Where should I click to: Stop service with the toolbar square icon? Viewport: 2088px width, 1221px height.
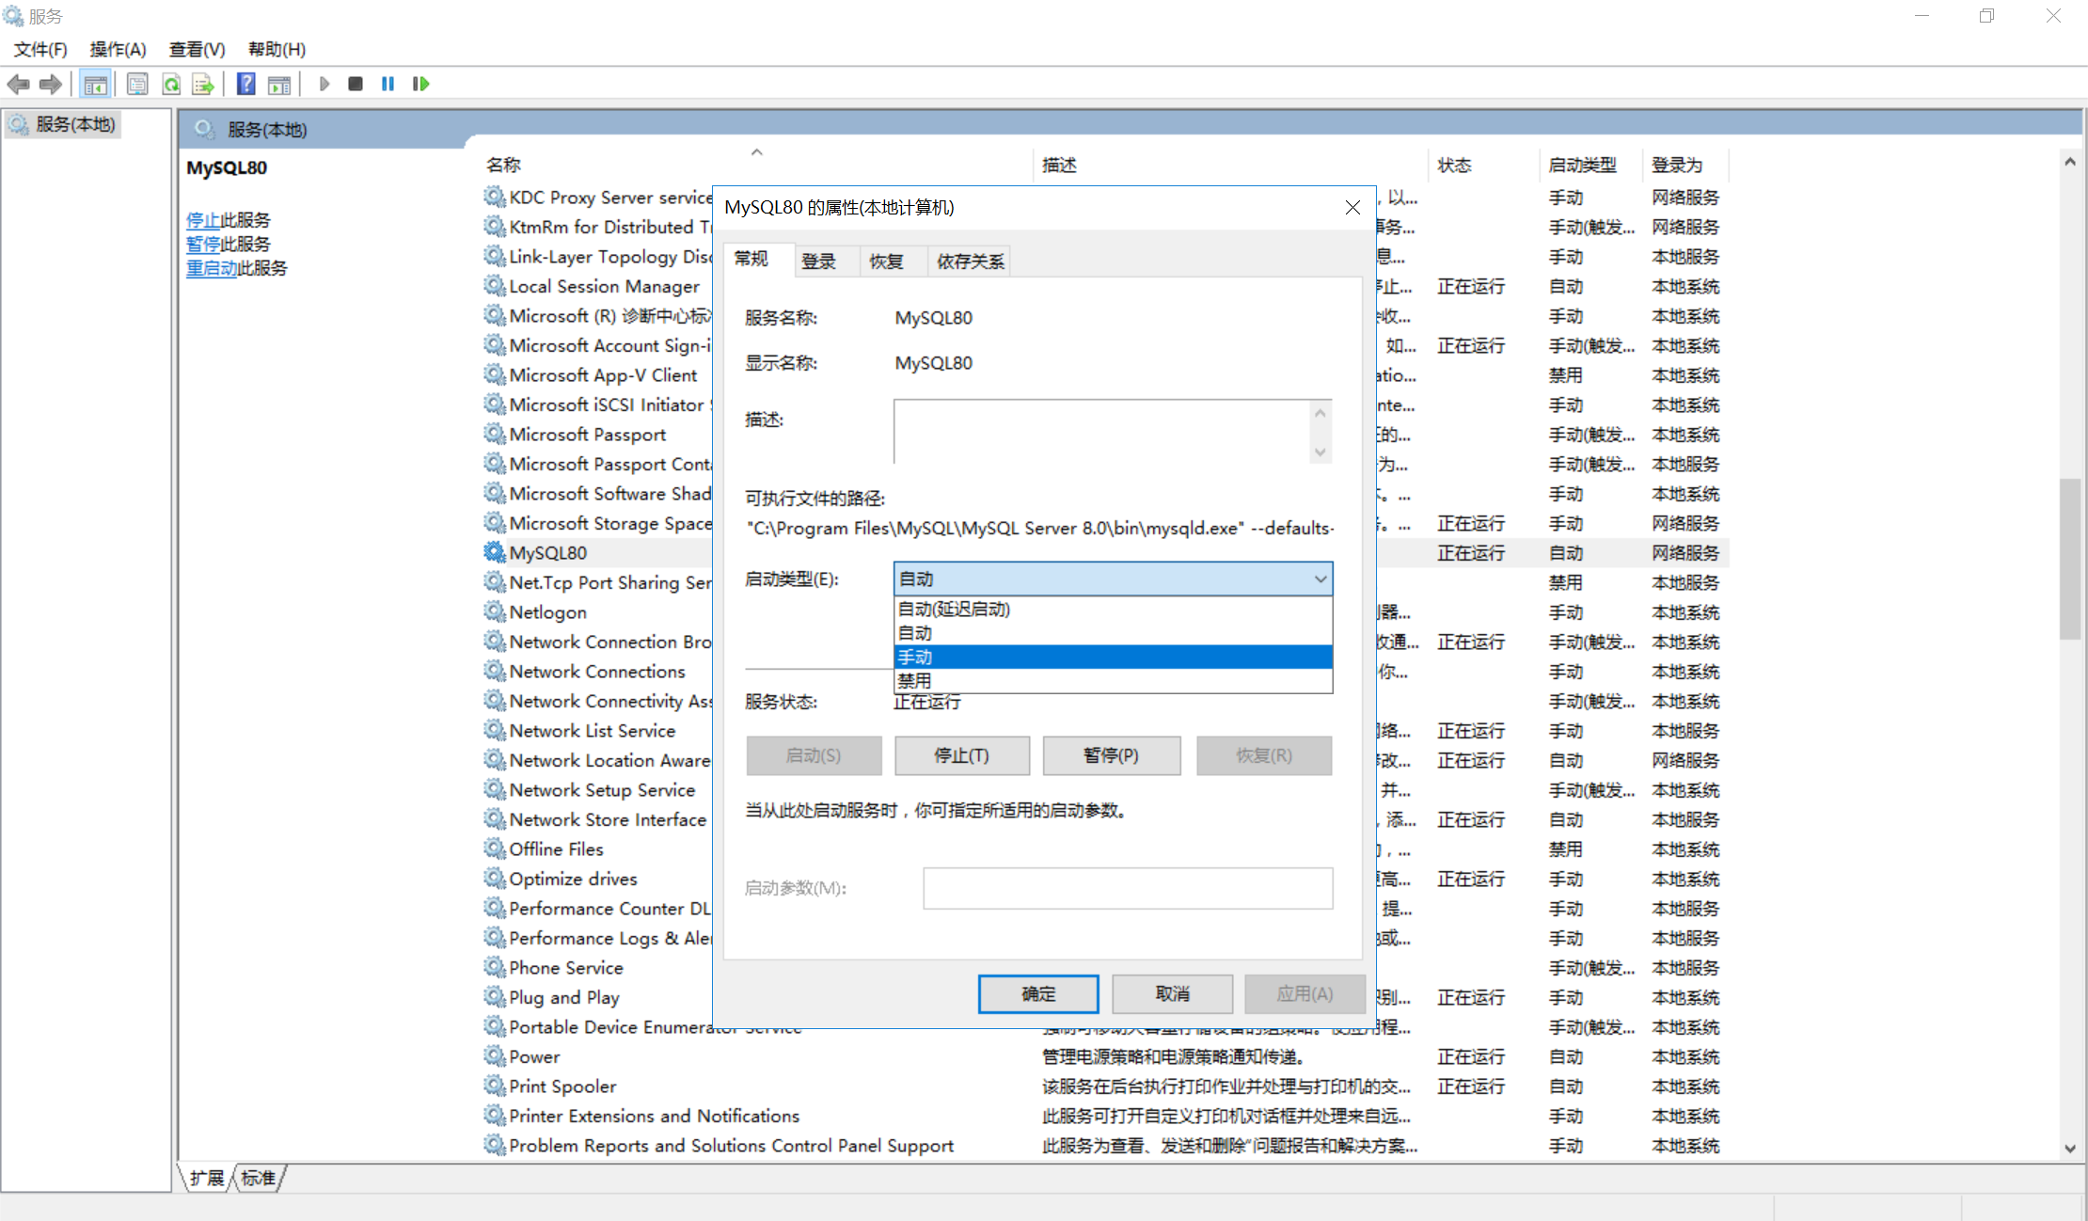point(355,85)
